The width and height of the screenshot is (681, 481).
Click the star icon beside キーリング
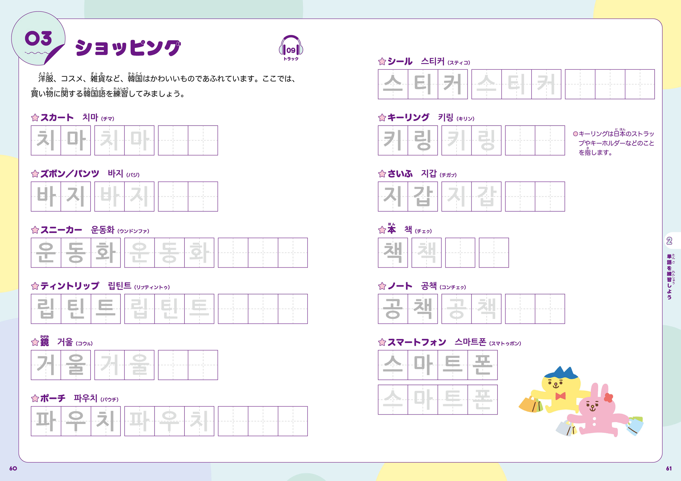pos(382,118)
